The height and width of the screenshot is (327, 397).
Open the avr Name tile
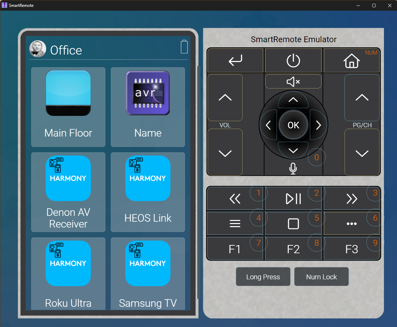tap(148, 107)
